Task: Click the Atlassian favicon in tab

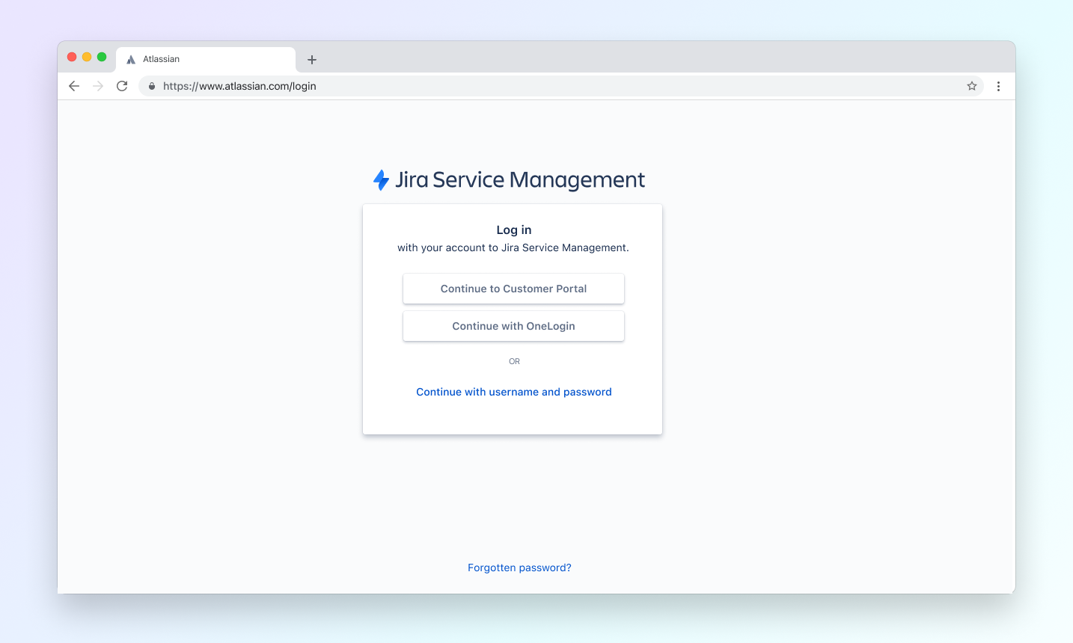Action: click(x=131, y=59)
